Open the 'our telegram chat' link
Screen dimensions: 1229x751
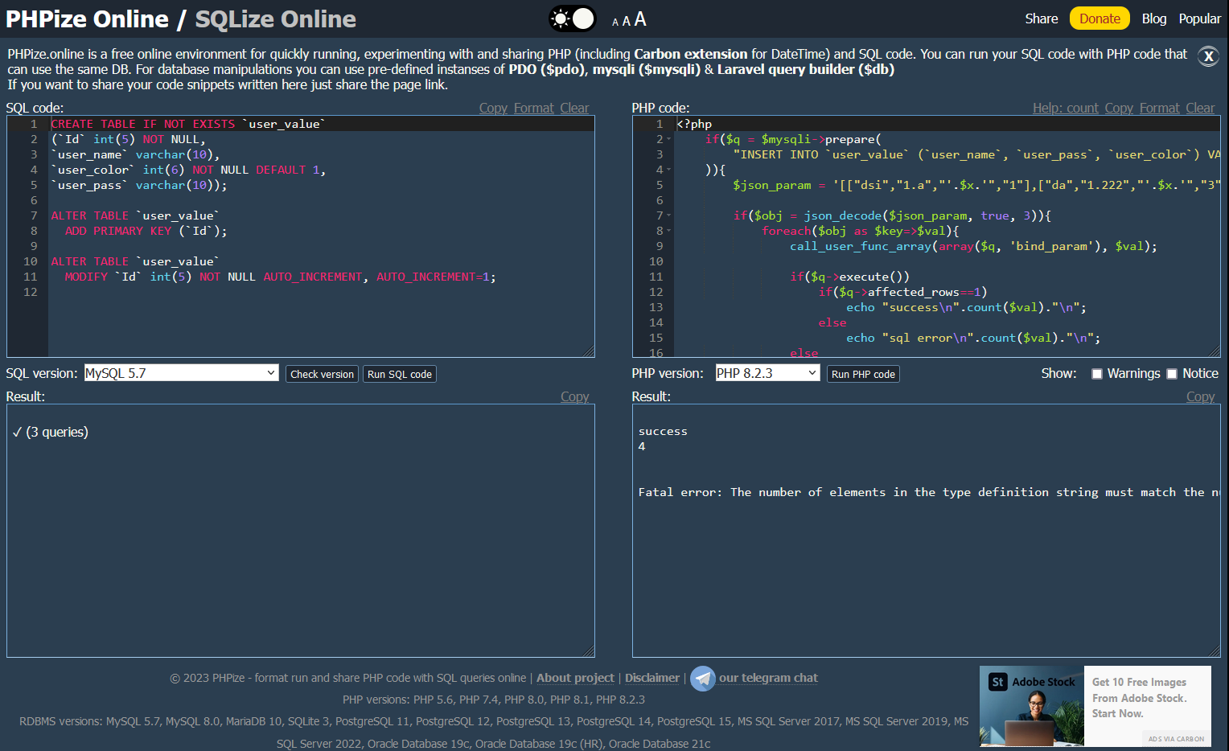coord(768,678)
